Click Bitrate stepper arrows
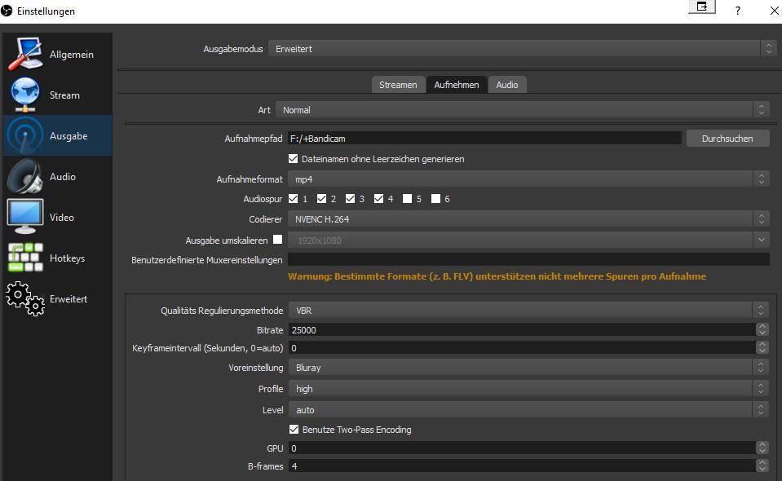The width and height of the screenshot is (782, 481). [x=762, y=329]
